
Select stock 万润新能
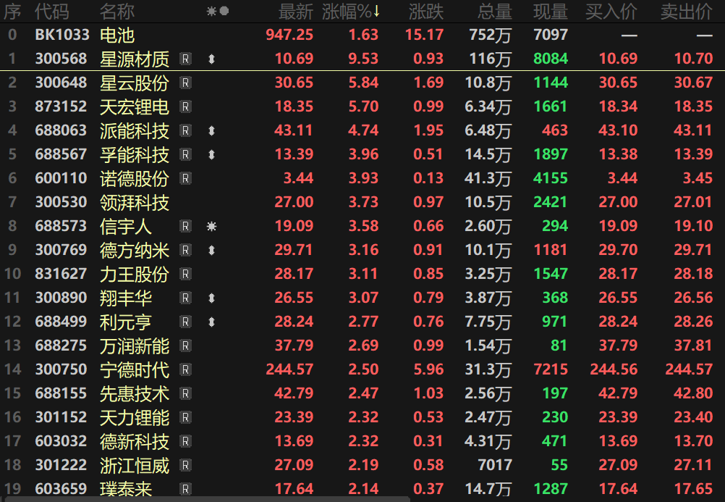pos(135,346)
